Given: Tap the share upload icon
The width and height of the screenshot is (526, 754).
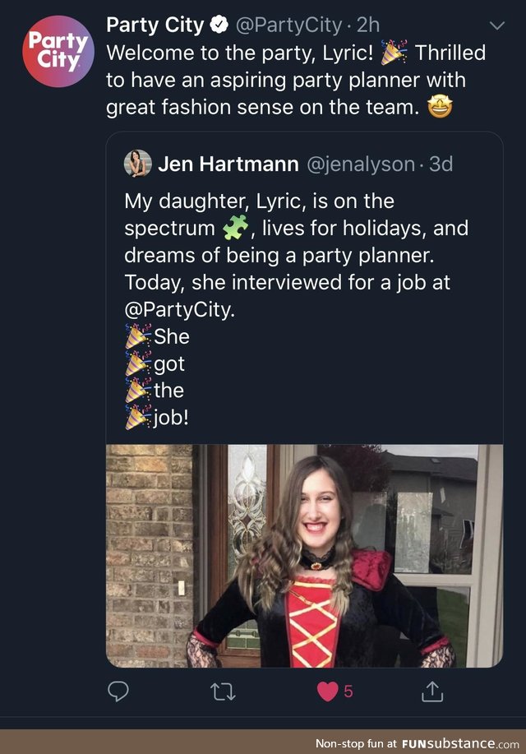Looking at the screenshot, I should point(432,692).
